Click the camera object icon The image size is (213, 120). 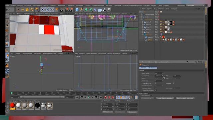(104, 10)
